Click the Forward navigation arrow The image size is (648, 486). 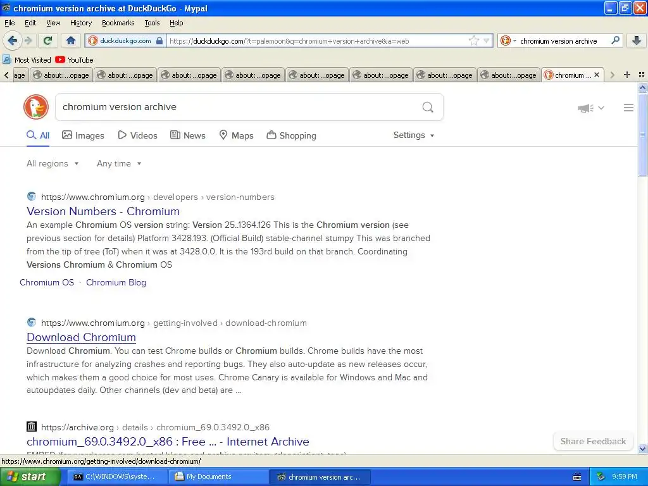pos(28,40)
